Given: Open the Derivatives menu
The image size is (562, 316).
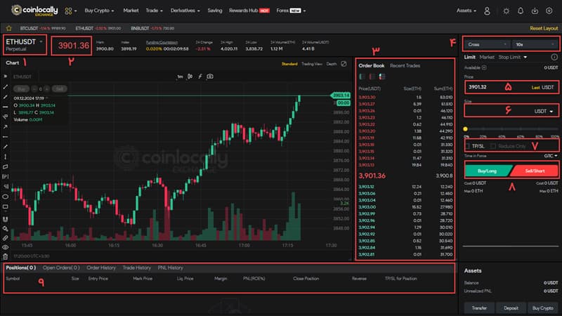Looking at the screenshot, I should (x=185, y=11).
